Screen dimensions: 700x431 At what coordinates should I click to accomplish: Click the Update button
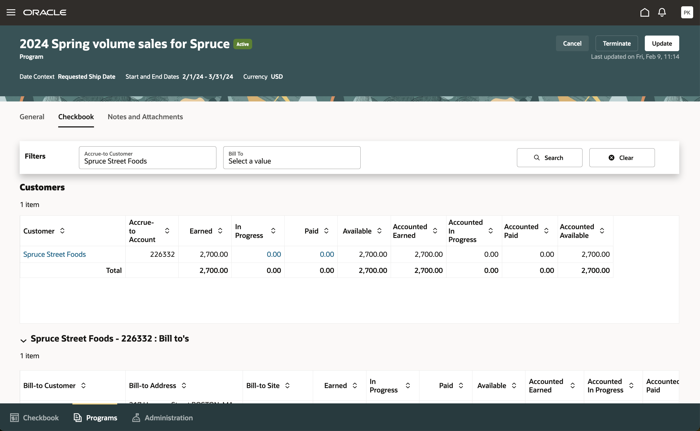661,43
